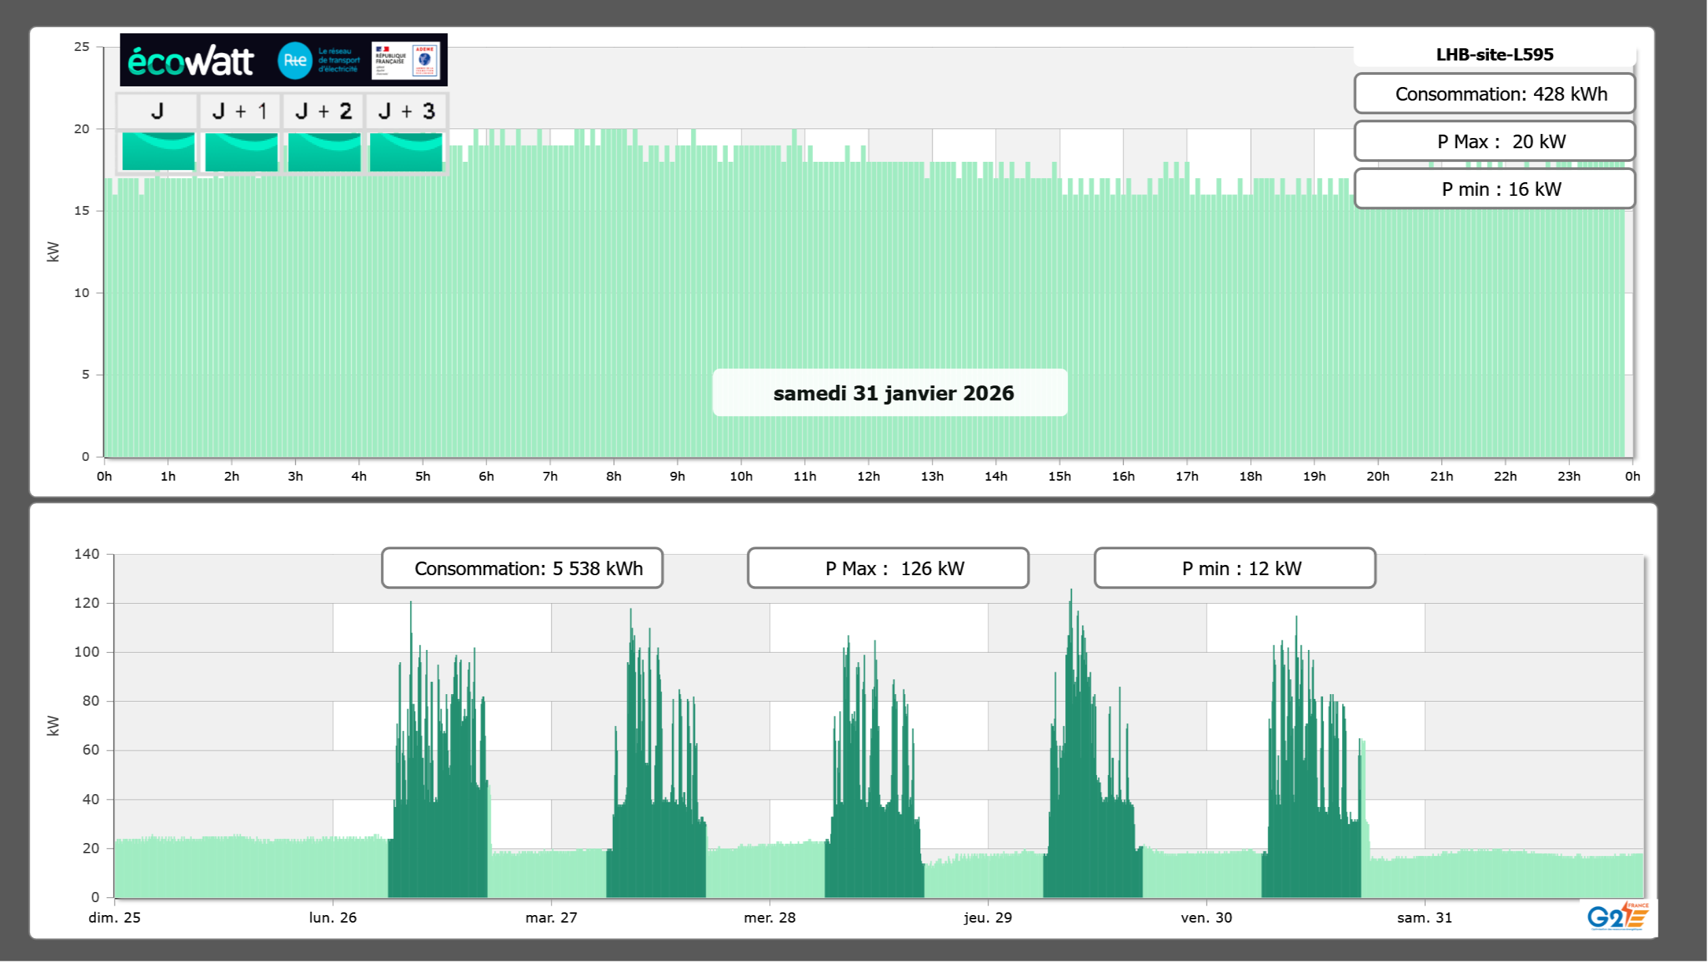This screenshot has height=962, width=1708.
Task: Click the écowatt logo
Action: (190, 61)
